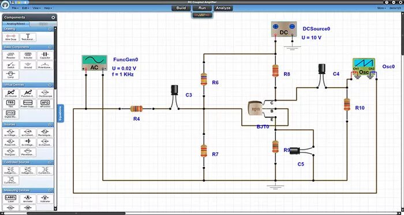This screenshot has width=404, height=215.
Task: Select the Ammeter measuring device
Action: [28, 199]
